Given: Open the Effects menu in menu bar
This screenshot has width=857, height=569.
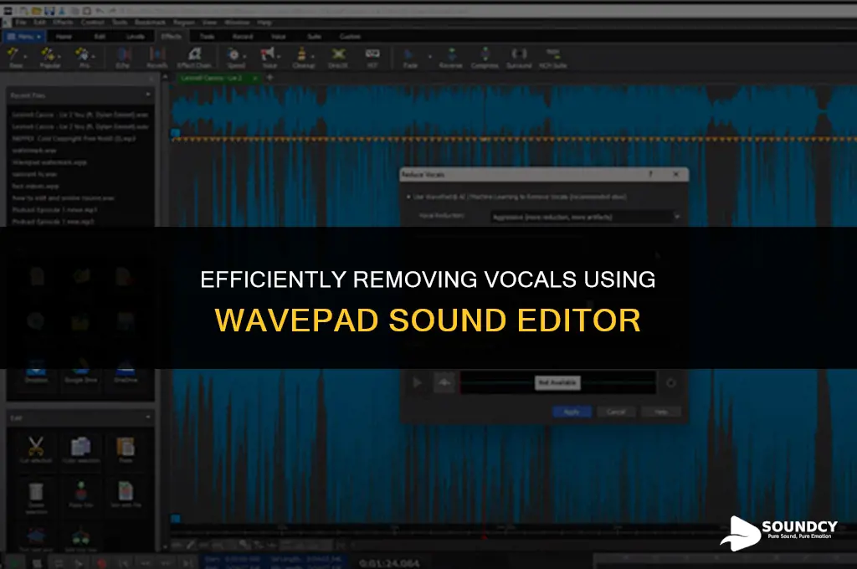Looking at the screenshot, I should click(x=63, y=23).
